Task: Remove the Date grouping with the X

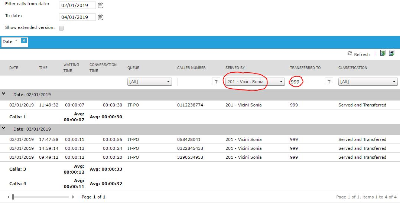Action: [24, 41]
